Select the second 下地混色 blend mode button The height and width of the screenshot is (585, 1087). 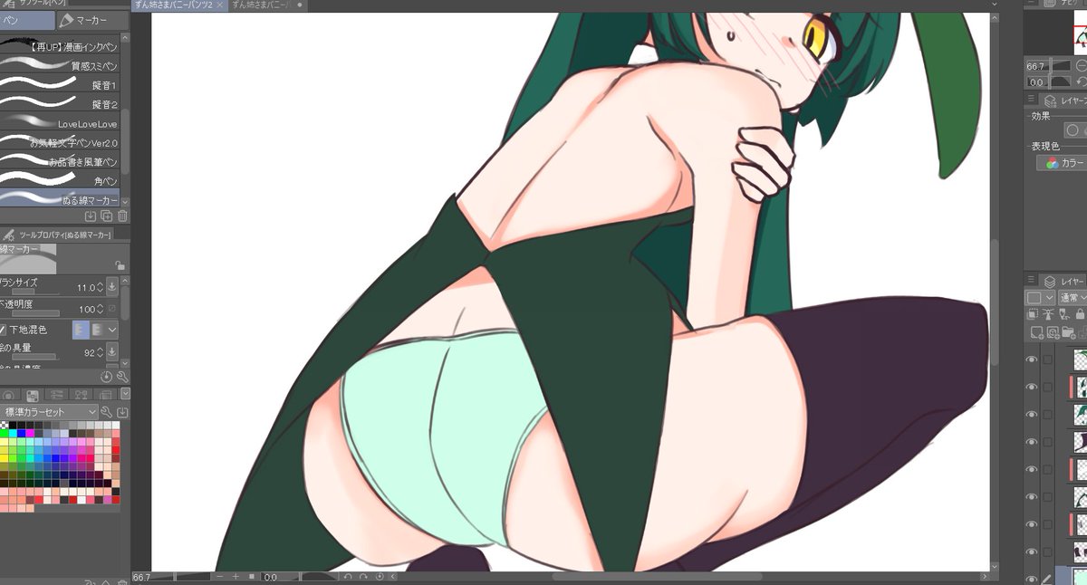pyautogui.click(x=96, y=330)
